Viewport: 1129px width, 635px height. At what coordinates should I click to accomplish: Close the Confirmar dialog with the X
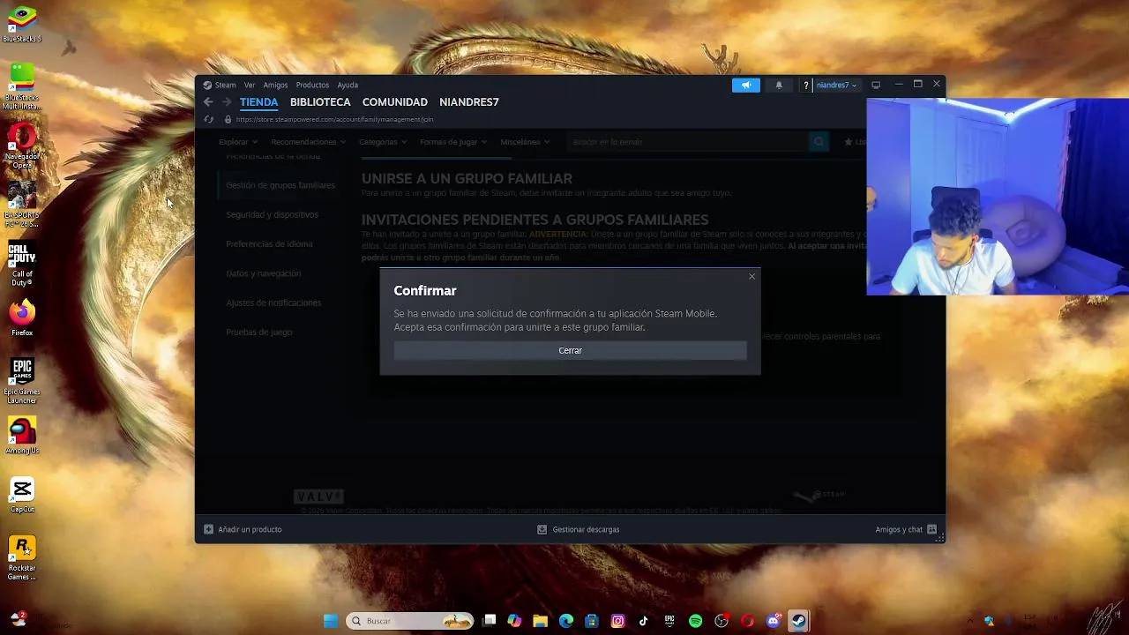click(751, 277)
